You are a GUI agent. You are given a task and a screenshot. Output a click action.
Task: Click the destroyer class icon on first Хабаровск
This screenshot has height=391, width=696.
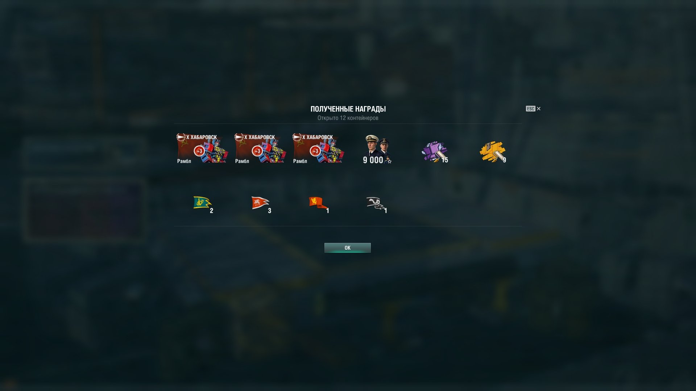(x=181, y=137)
